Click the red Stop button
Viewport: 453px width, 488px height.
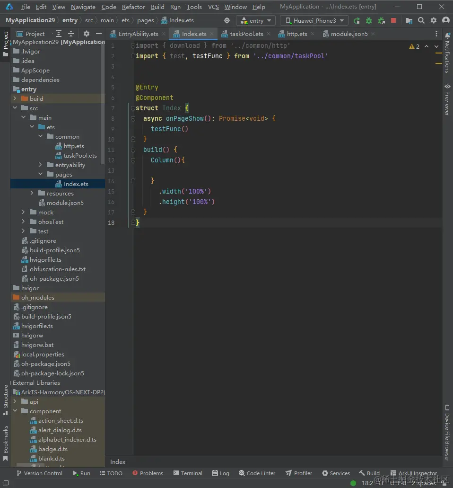point(393,21)
